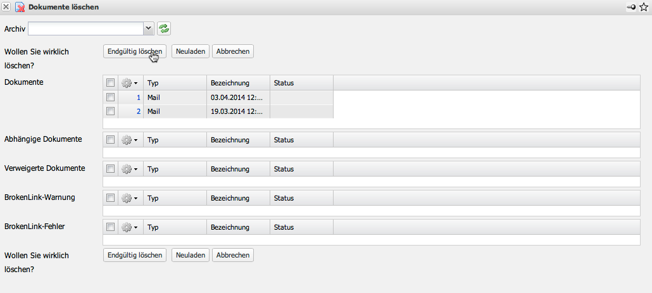652x293 pixels.
Task: Toggle select-all checkbox in Dokumente header
Action: [x=110, y=83]
